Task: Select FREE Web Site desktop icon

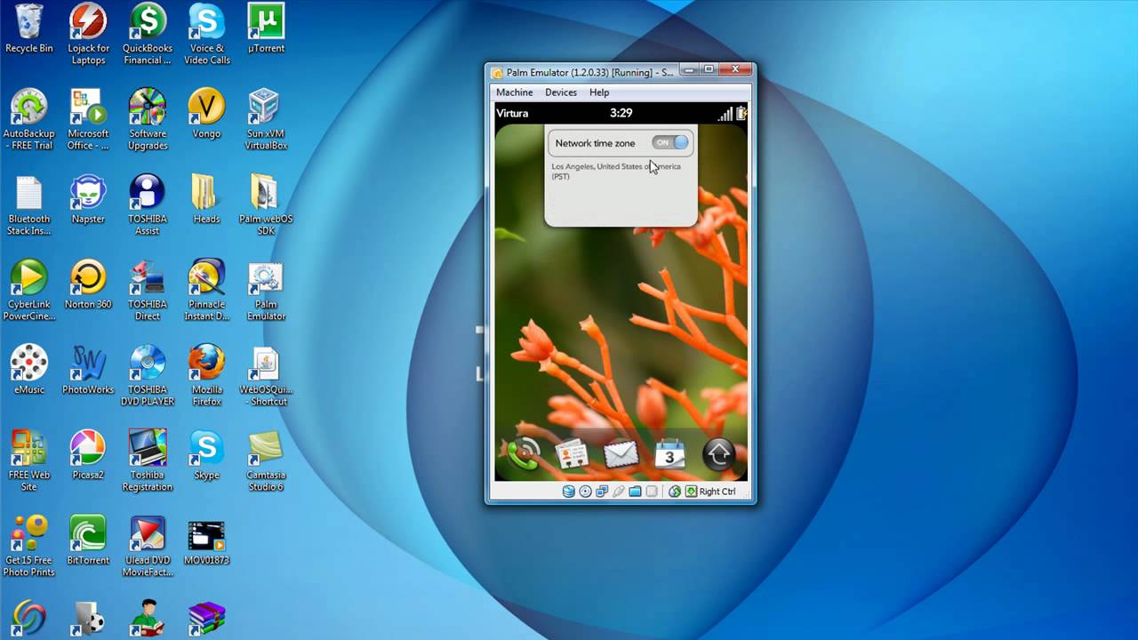Action: pos(29,461)
